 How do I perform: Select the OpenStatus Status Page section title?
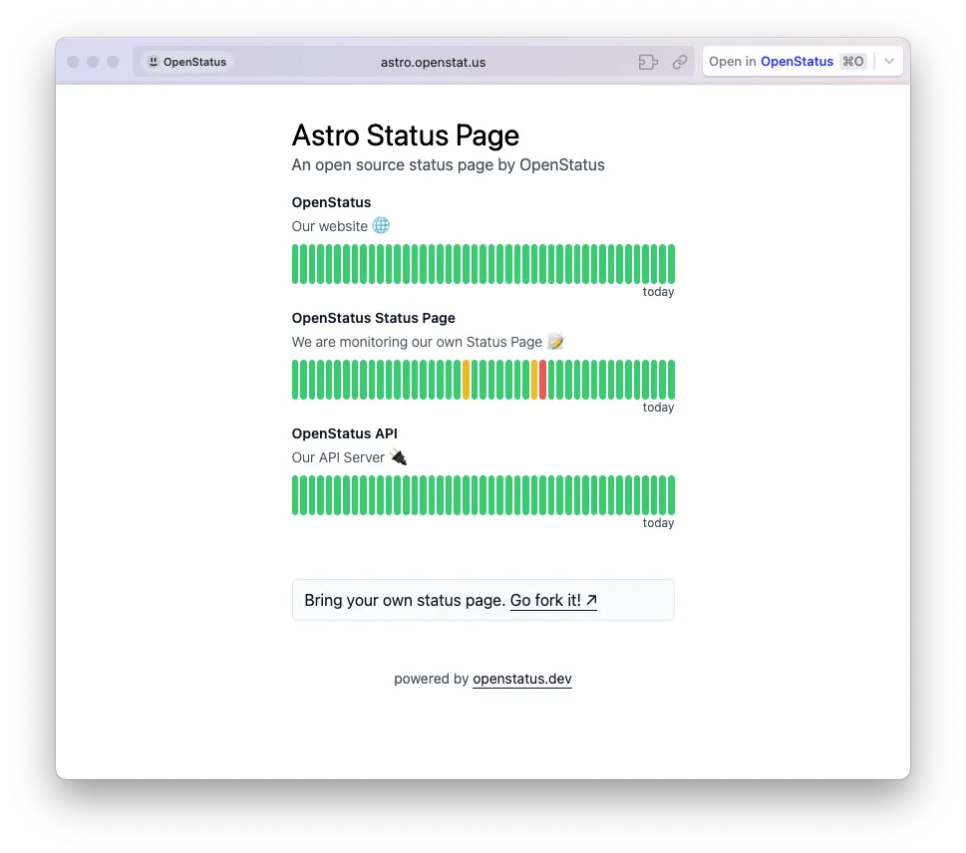click(373, 318)
